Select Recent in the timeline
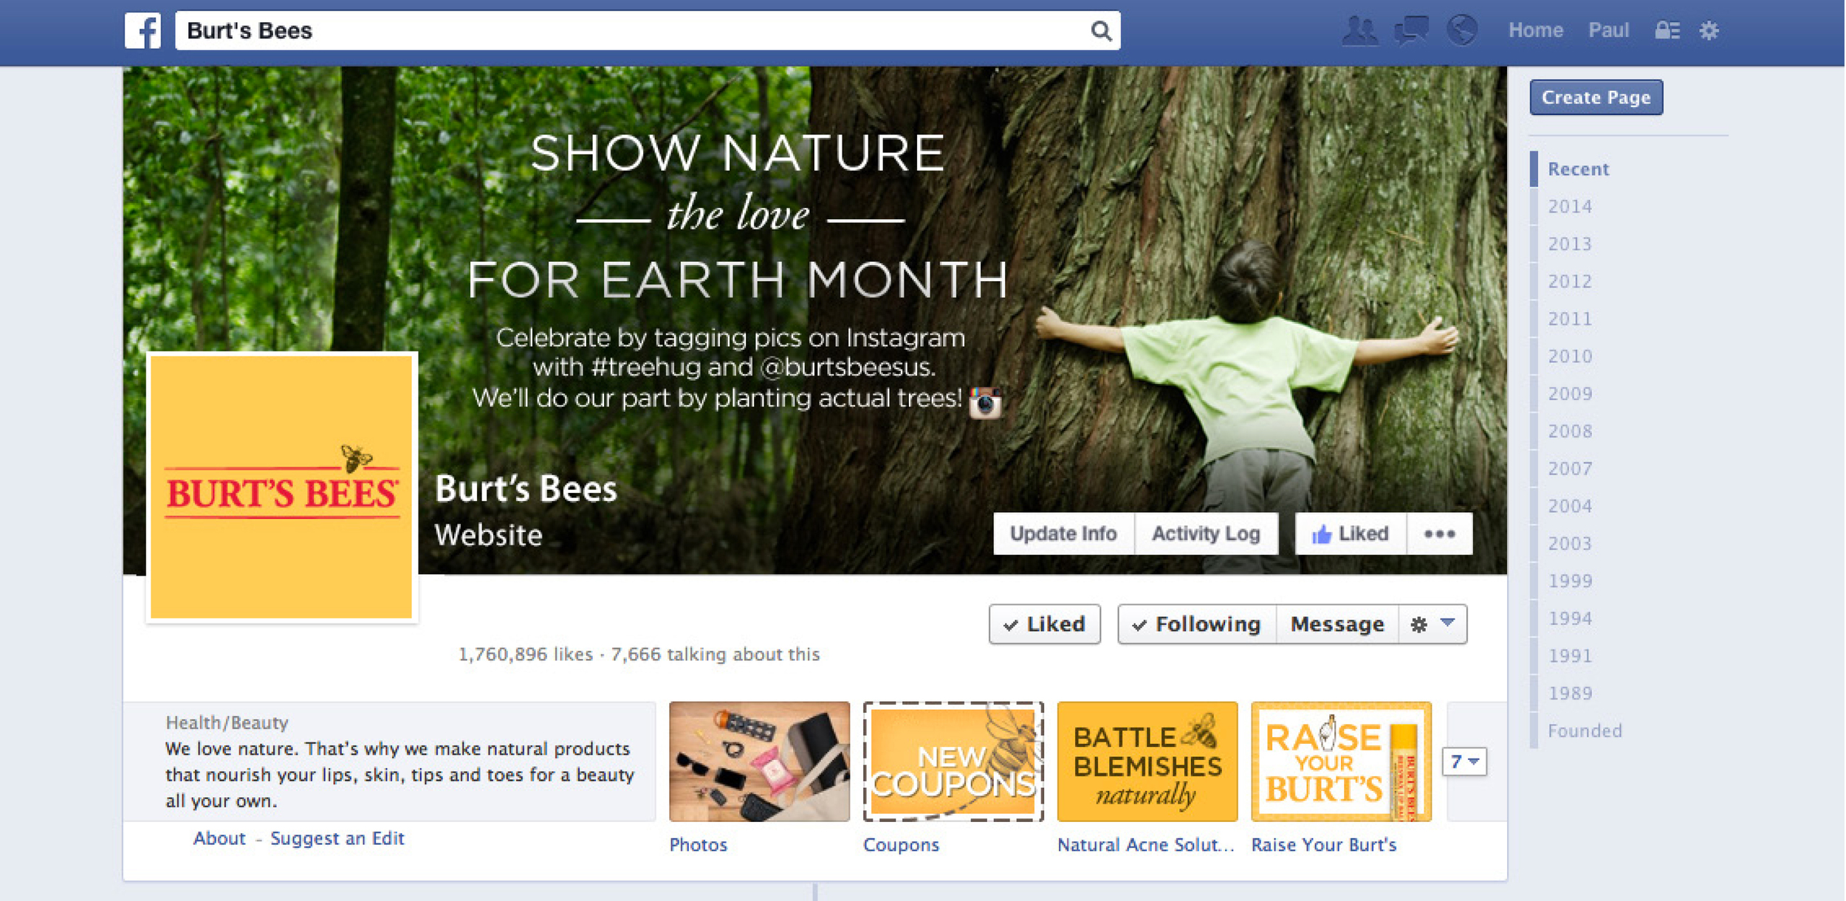 pyautogui.click(x=1578, y=169)
